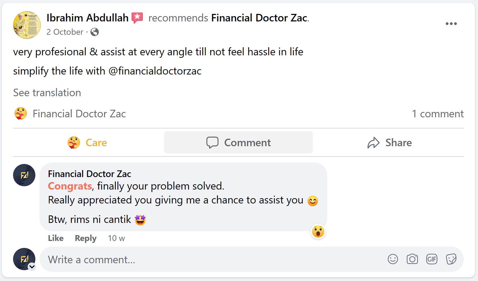
Task: Attach a photo using the camera icon
Action: pos(412,259)
